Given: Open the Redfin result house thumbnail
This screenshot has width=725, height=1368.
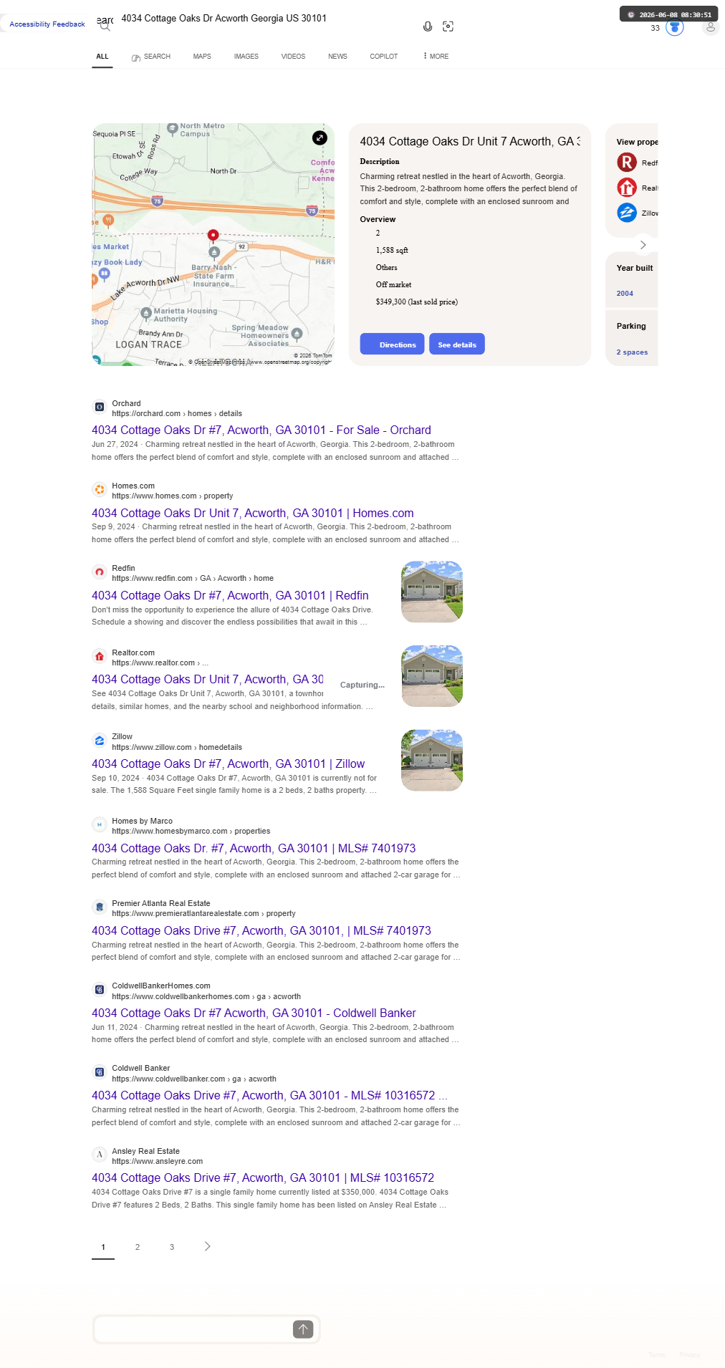Looking at the screenshot, I should [432, 592].
